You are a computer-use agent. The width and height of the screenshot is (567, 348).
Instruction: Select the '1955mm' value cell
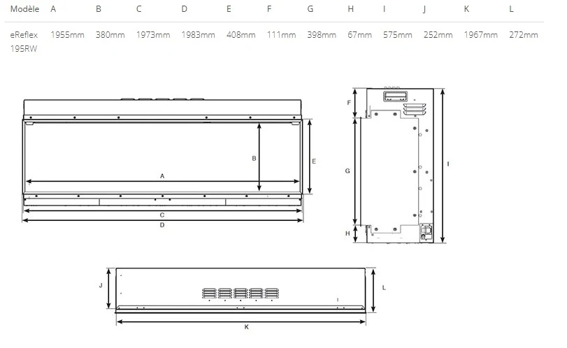(x=68, y=35)
